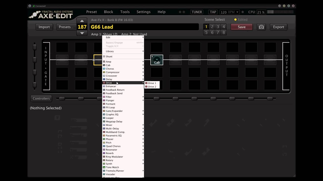The image size is (323, 181).
Task: Expand the Library submenu
Action: point(123,51)
